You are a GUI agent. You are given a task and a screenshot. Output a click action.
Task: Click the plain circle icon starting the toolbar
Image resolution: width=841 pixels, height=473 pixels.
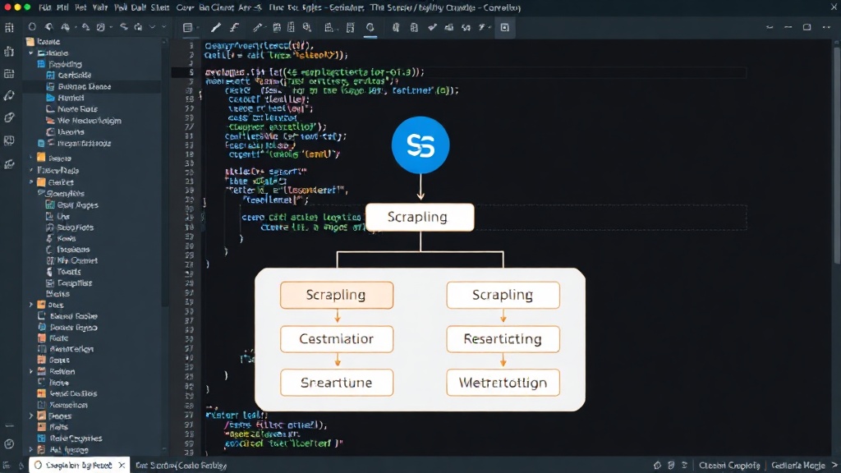tap(32, 27)
